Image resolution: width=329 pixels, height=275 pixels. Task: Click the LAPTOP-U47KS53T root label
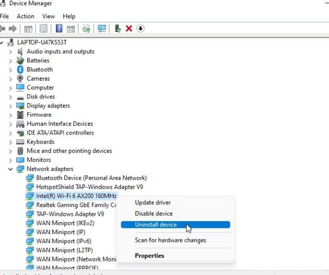42,42
